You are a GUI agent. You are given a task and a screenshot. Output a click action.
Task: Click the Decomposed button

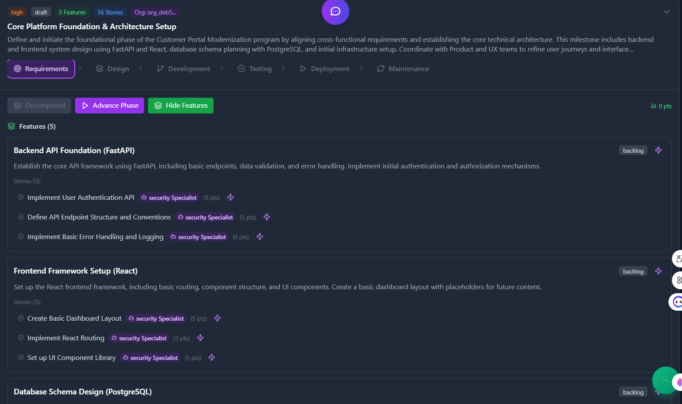(x=39, y=106)
